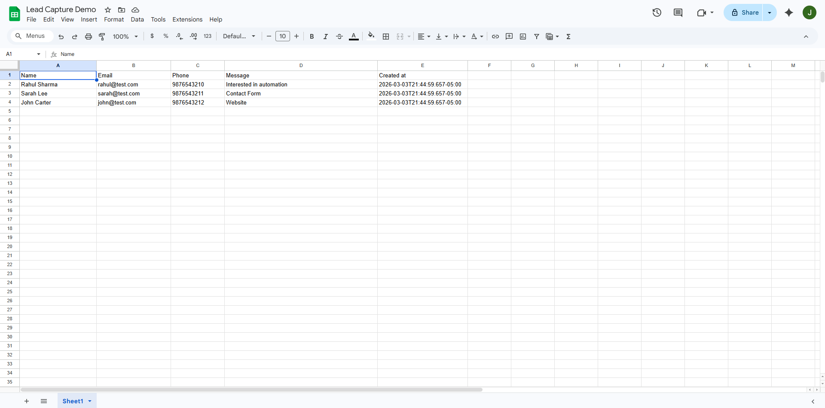
Task: Activate the Paint format tool
Action: 102,37
